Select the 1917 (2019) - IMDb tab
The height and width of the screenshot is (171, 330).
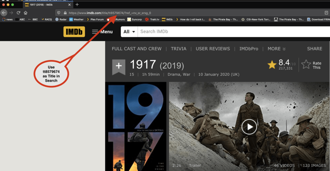click(48, 5)
